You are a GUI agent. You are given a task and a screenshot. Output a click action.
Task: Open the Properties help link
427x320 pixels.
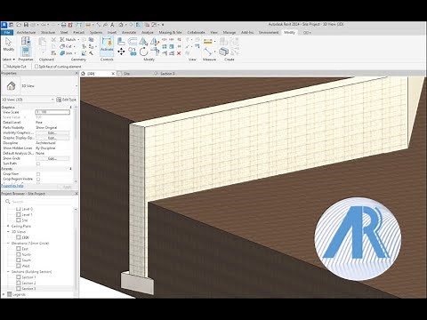pos(12,186)
